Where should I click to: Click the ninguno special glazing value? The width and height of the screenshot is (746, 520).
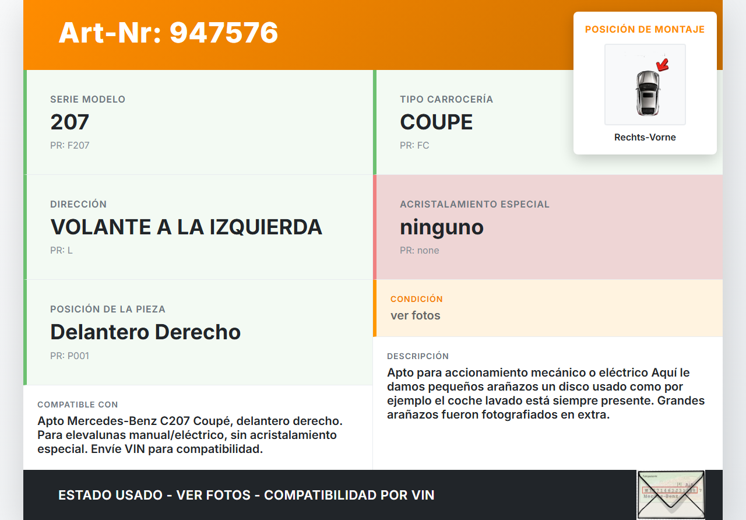(x=442, y=227)
